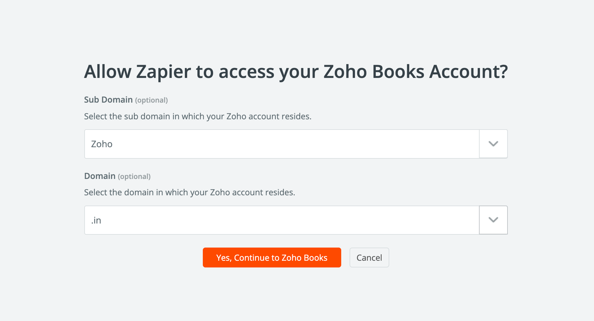
Task: Click the Domain (optional) label
Action: coord(100,176)
